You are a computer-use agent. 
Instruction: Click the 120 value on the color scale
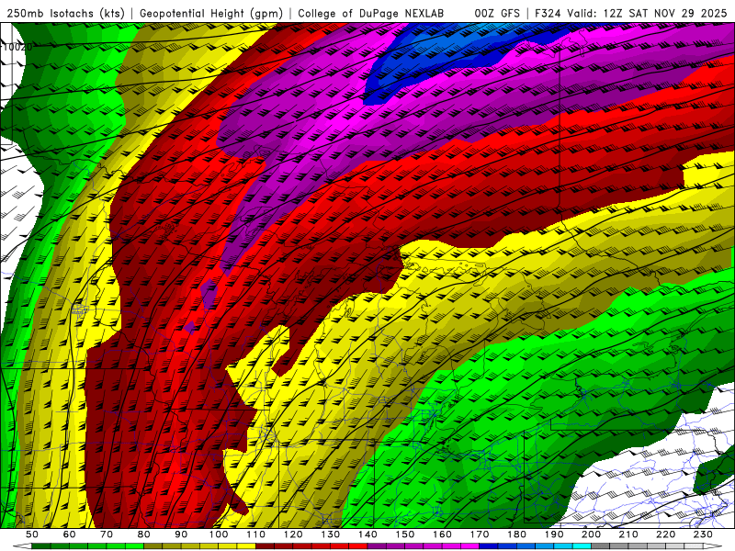click(x=293, y=534)
